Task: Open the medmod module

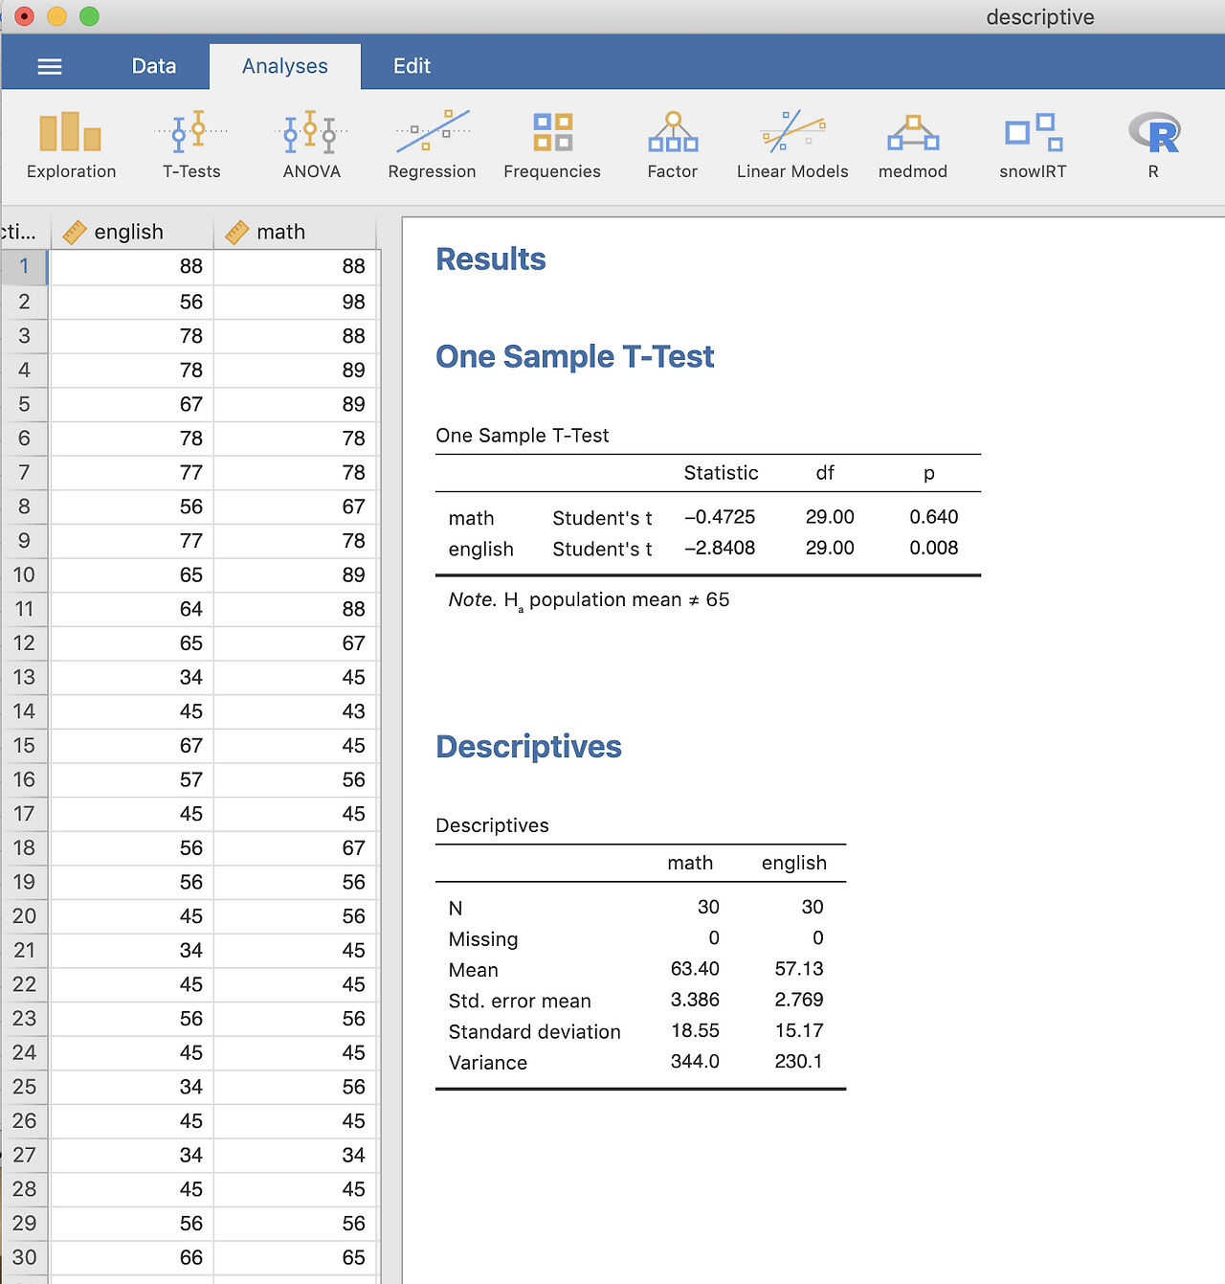Action: point(913,146)
